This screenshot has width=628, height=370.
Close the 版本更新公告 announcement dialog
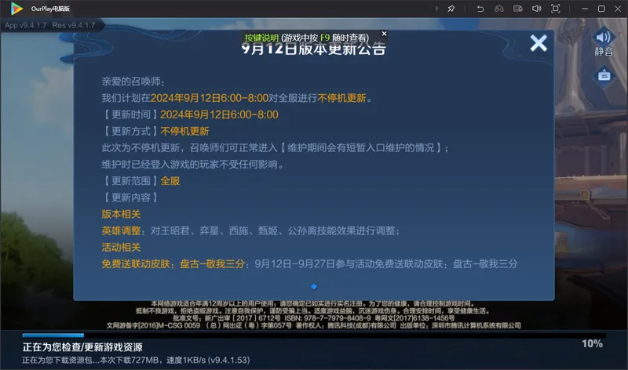pos(539,43)
